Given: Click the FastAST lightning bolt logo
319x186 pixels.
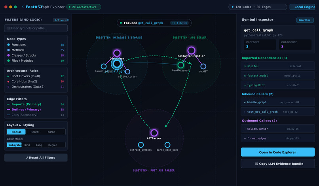Looking at the screenshot, I should pyautogui.click(x=23, y=7).
